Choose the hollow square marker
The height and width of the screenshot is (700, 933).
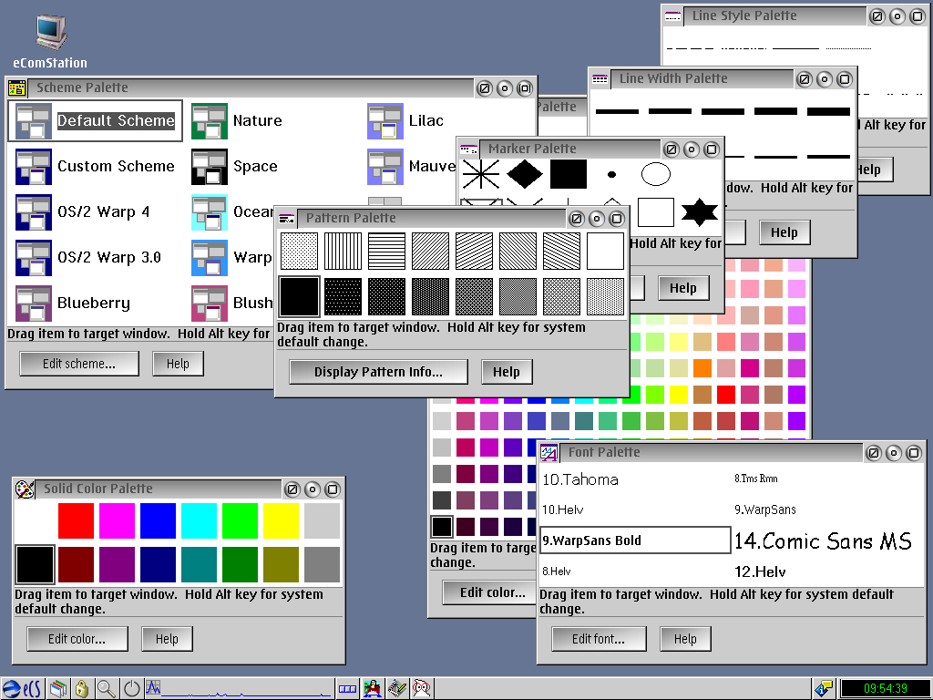(x=656, y=212)
